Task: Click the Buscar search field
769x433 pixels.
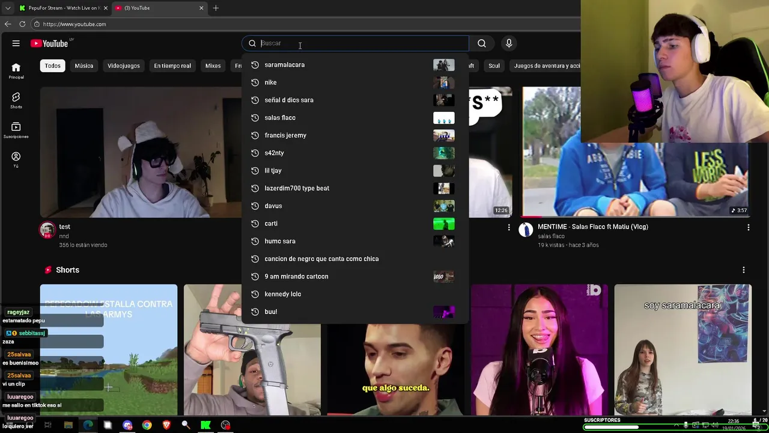Action: (356, 43)
